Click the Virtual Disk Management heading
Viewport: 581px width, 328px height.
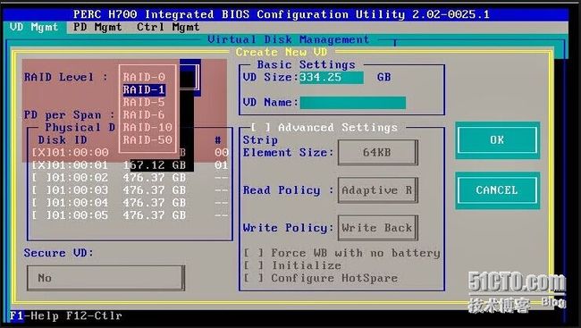(x=289, y=39)
